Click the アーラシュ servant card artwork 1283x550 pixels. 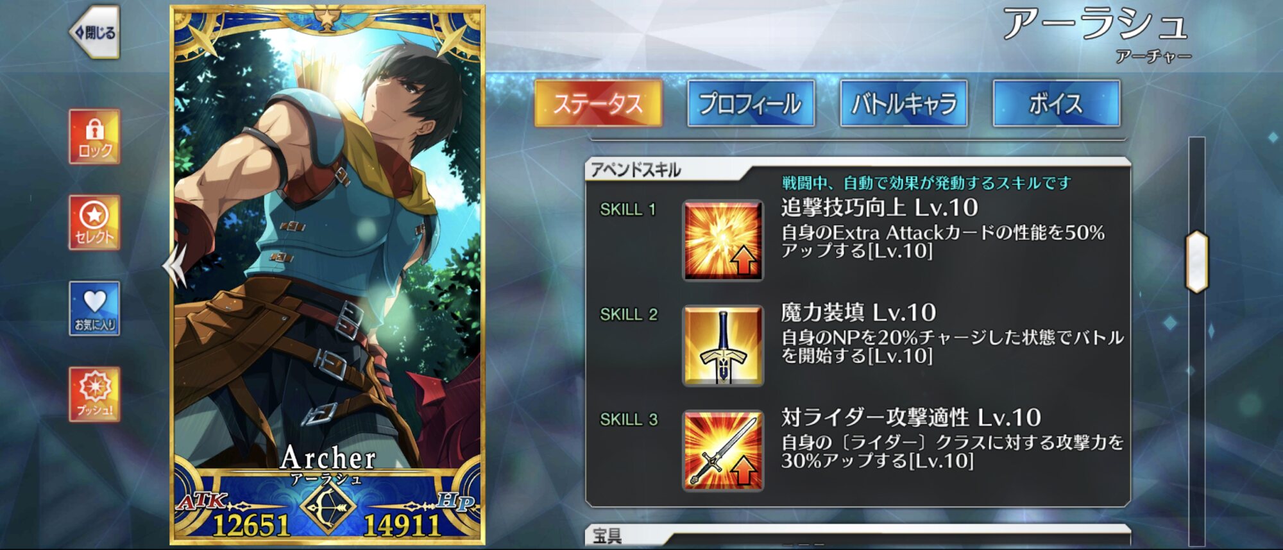[x=327, y=257]
